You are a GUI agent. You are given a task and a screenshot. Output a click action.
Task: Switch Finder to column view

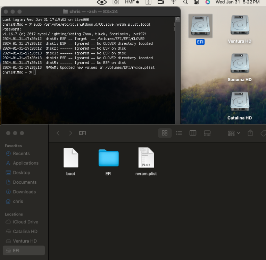(193, 133)
